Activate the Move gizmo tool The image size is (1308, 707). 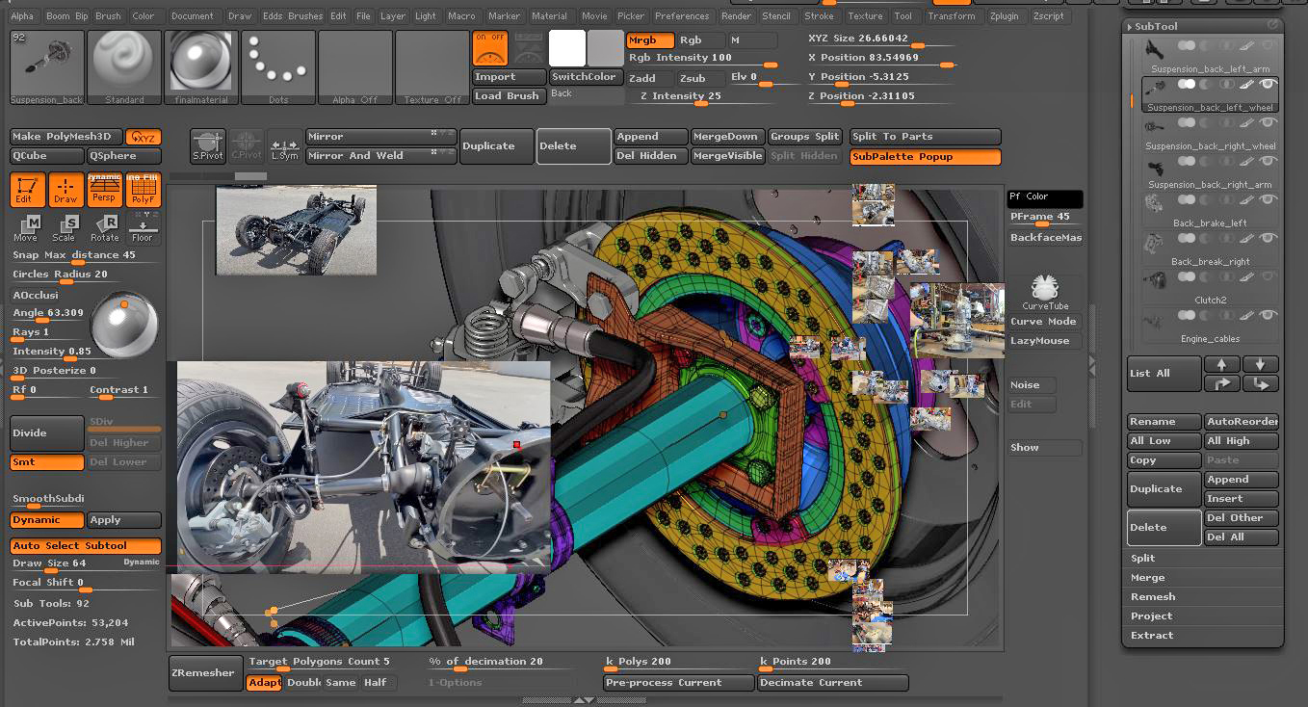pos(26,227)
